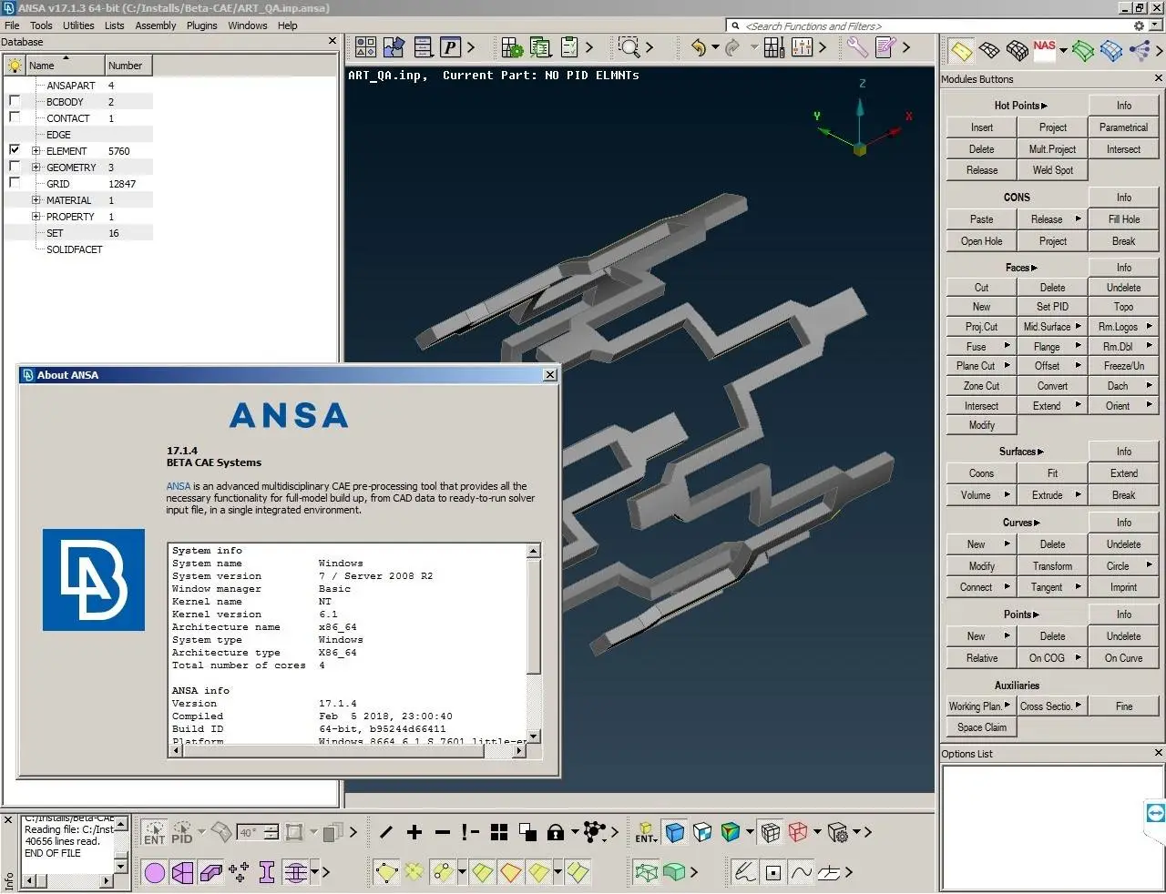The image size is (1166, 894).
Task: Click the Parts Manager grid icon
Action: coord(365,47)
